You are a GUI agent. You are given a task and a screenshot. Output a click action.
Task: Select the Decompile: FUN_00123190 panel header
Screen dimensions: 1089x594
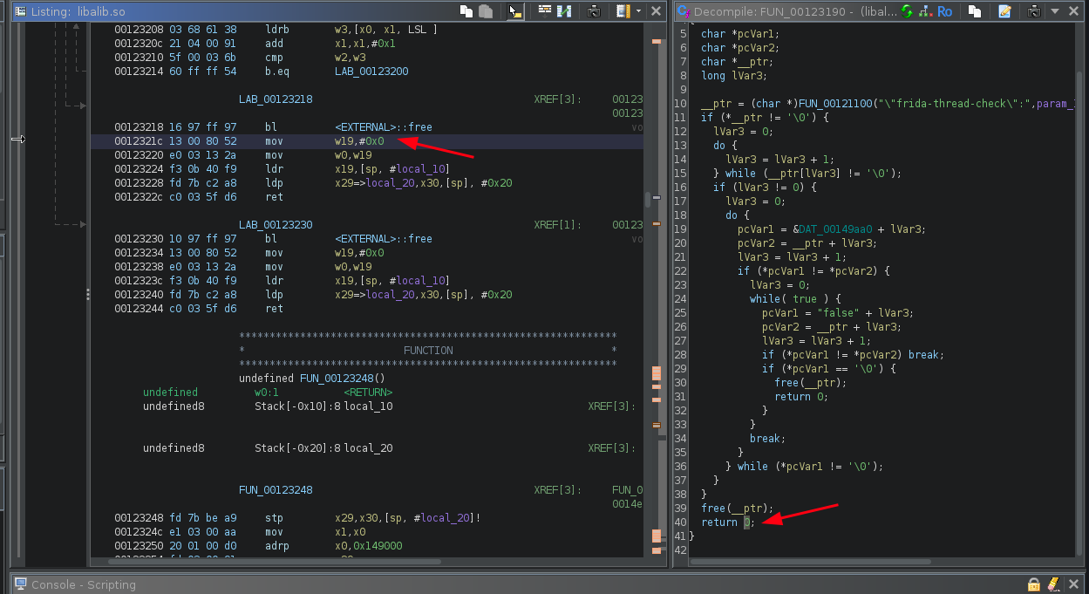[x=767, y=11]
